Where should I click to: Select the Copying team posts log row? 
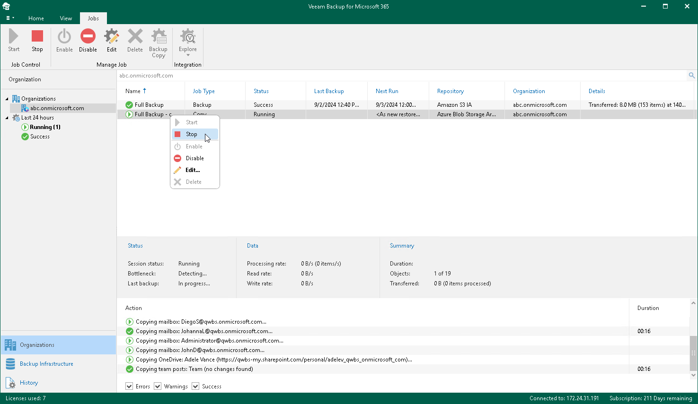[x=403, y=369]
